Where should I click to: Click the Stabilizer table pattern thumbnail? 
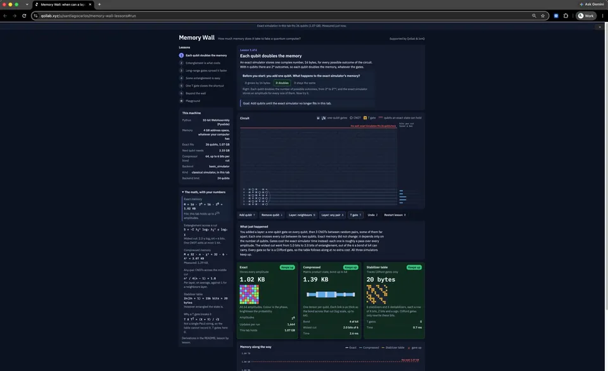coord(376,294)
